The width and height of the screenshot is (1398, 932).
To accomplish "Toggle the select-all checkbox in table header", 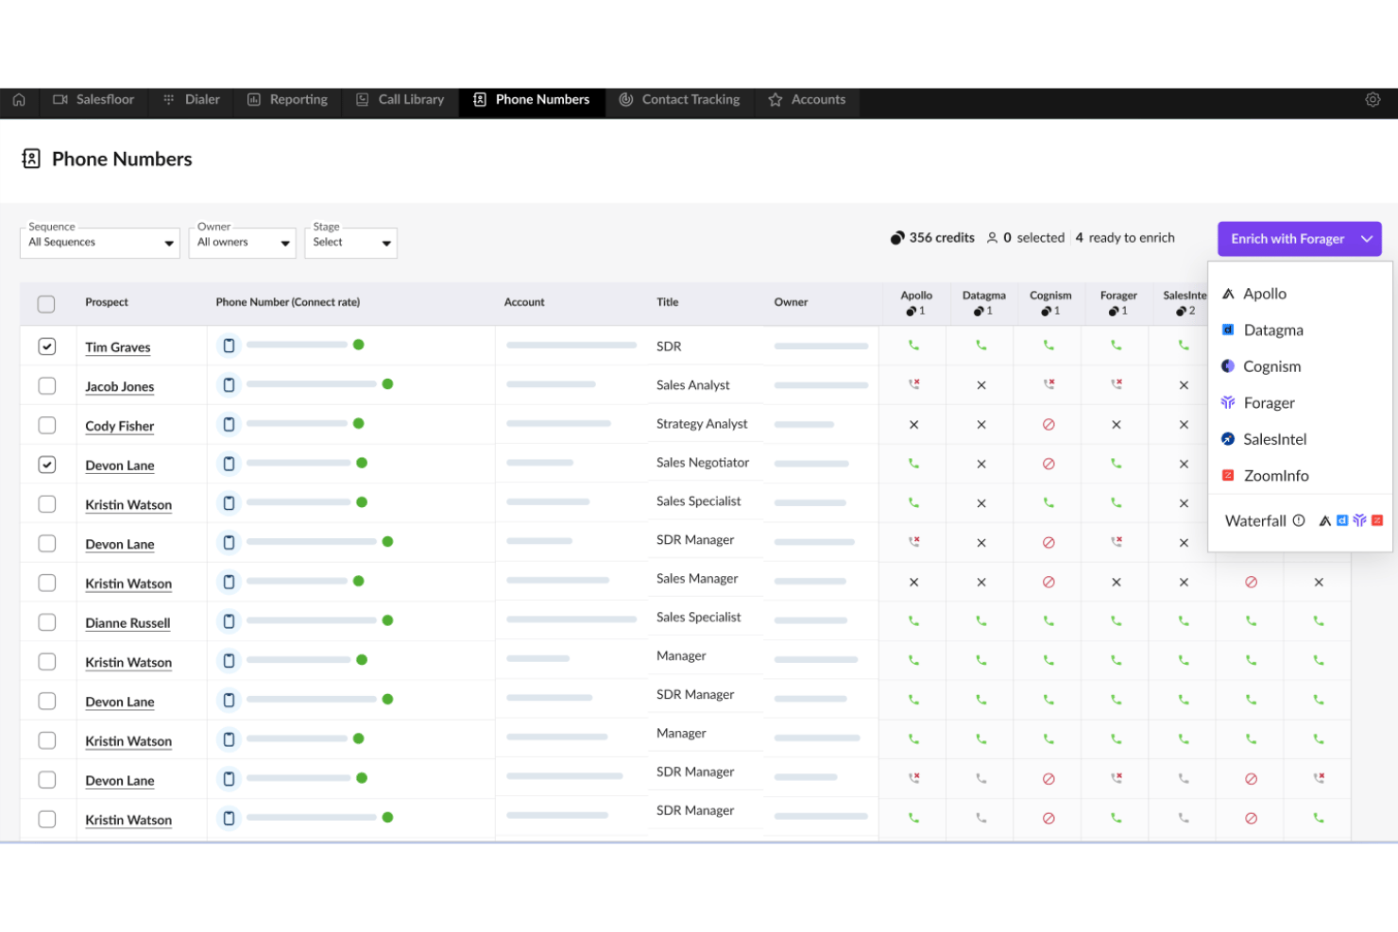I will (x=46, y=304).
